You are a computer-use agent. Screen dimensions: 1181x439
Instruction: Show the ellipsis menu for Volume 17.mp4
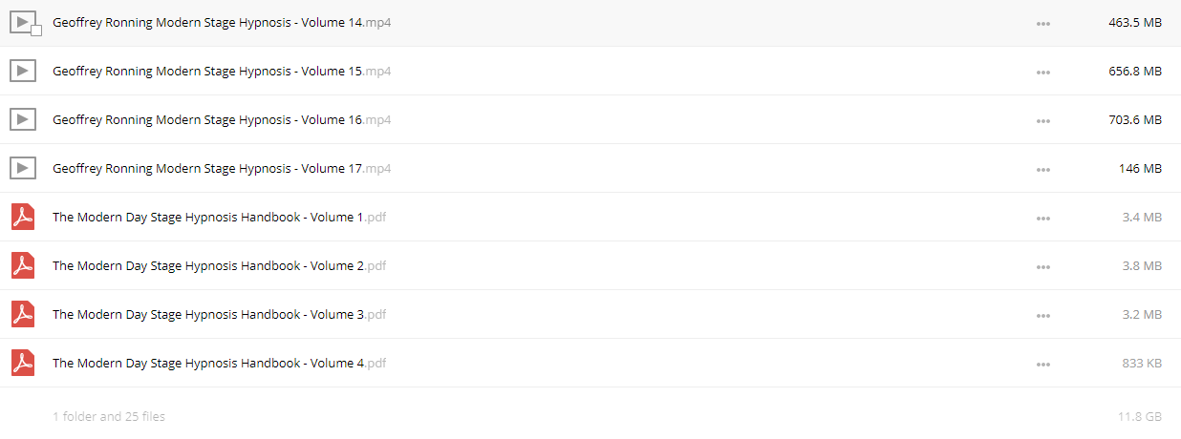point(1043,169)
